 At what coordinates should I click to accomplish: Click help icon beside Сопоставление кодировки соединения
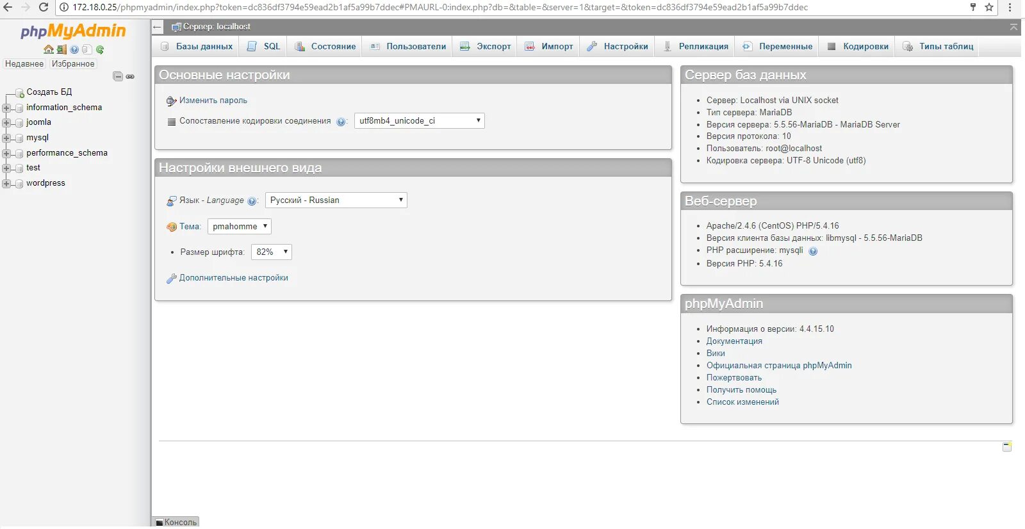pyautogui.click(x=341, y=122)
